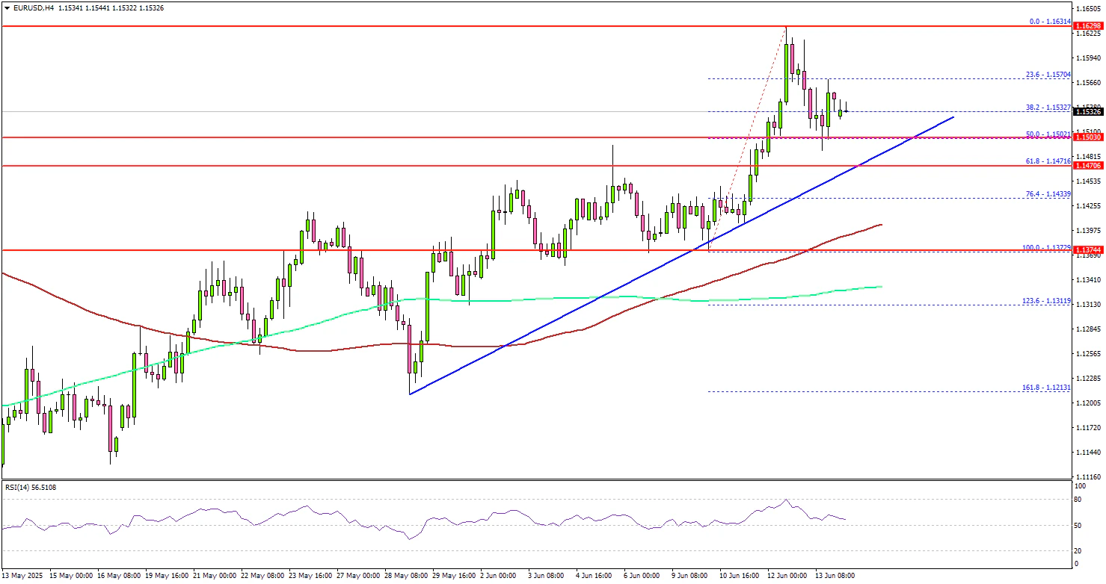Click the 161.8 Fibonacci extension label
This screenshot has height=584, width=1106.
click(1047, 388)
